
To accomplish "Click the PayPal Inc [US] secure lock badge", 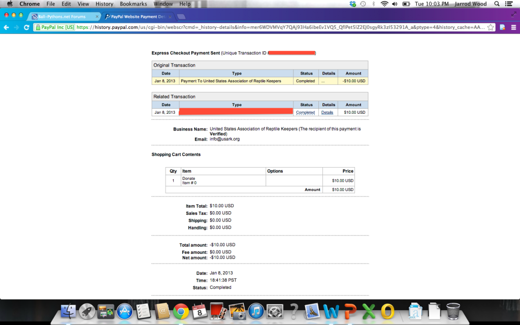I will (55, 27).
